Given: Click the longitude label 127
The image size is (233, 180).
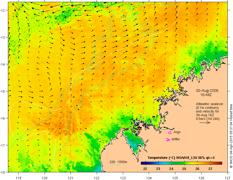Looking at the screenshot, I should (x=227, y=178).
